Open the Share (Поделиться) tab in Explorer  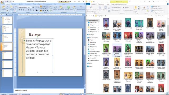101,4
